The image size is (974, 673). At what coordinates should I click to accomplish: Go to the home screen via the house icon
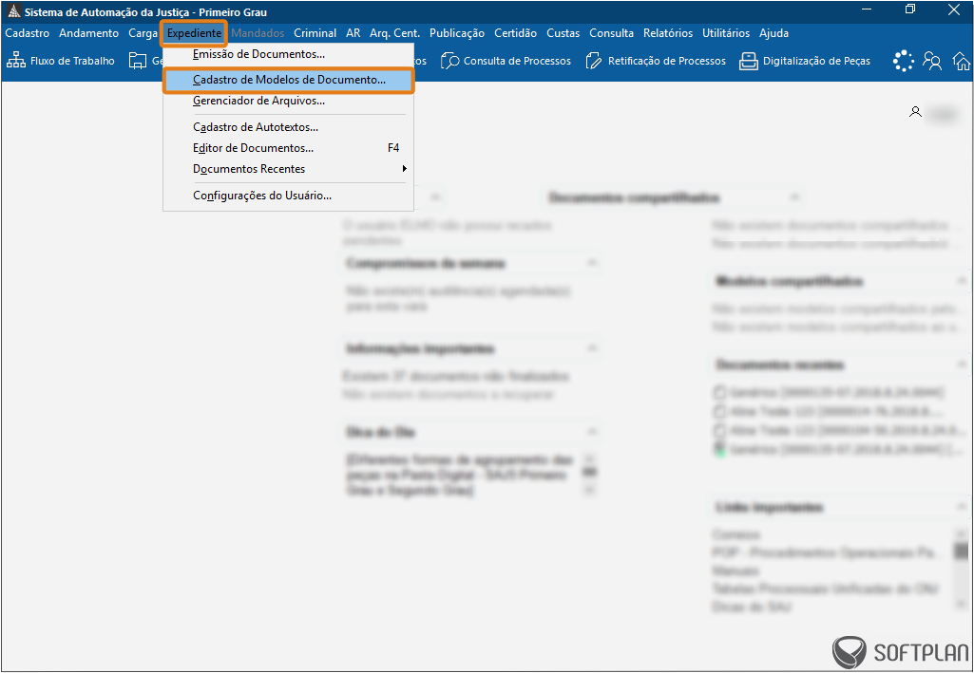(x=961, y=61)
